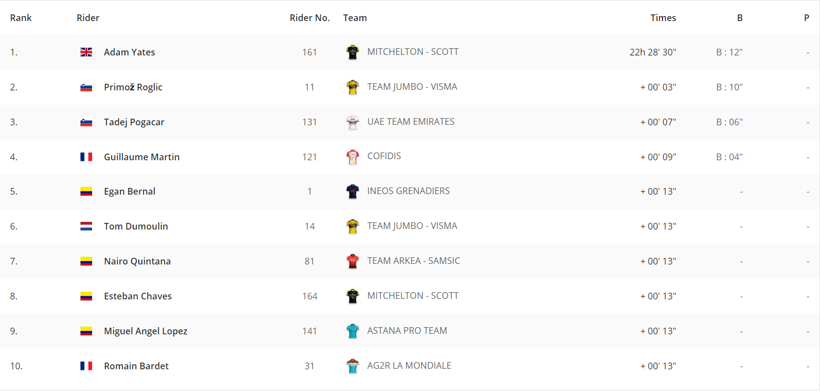Select the Team Jumbo - Visma link for Primož Roglic
Screen dimensions: 820x392
click(x=412, y=86)
